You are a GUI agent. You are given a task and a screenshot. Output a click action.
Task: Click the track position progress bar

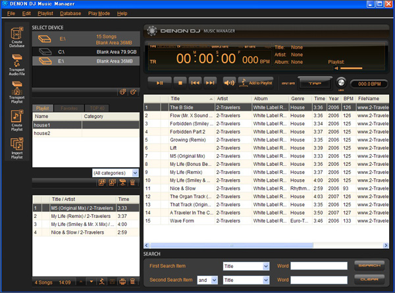(240, 68)
